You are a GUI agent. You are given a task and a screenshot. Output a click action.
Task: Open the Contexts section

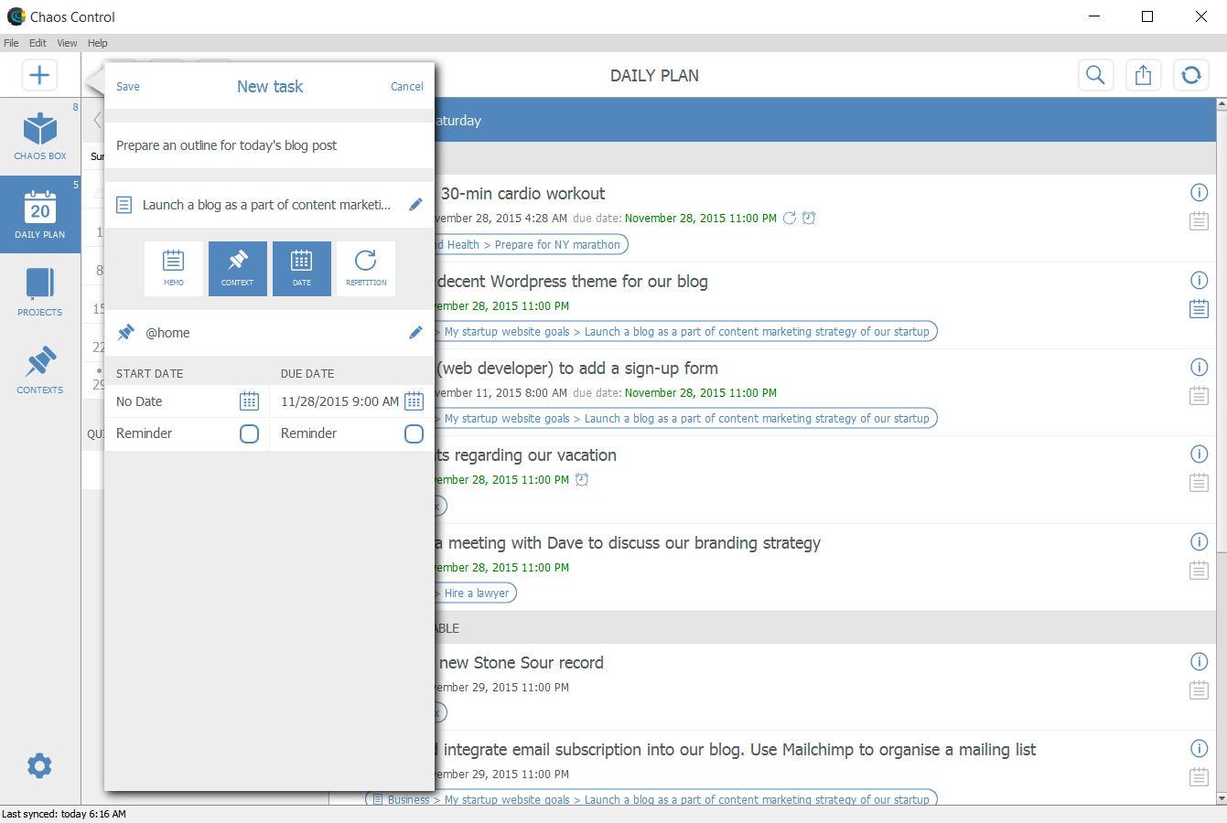click(40, 370)
